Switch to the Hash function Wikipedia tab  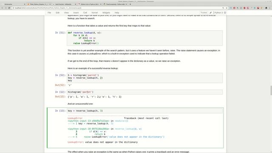[x=64, y=4]
